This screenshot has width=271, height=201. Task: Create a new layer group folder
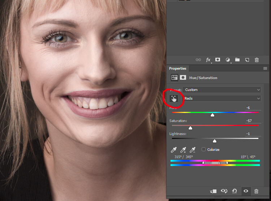pyautogui.click(x=237, y=60)
